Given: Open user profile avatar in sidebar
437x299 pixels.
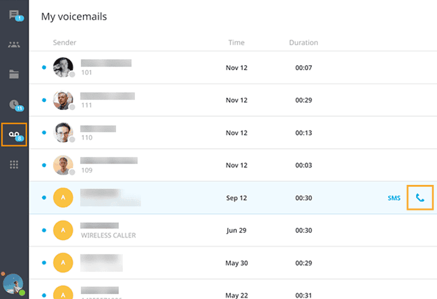Looking at the screenshot, I should tap(13, 284).
